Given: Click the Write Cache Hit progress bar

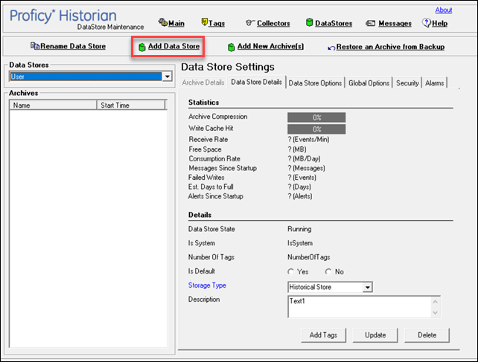Looking at the screenshot, I should pos(316,129).
